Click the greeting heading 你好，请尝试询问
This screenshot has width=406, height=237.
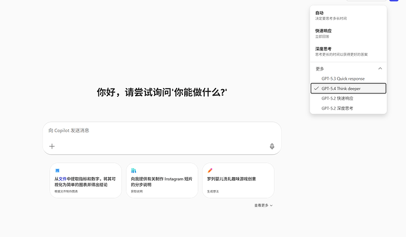click(x=162, y=92)
